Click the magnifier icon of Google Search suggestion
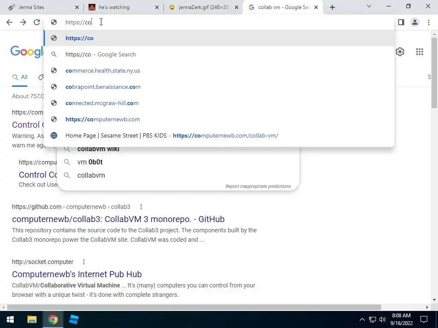438x328 pixels. point(54,54)
